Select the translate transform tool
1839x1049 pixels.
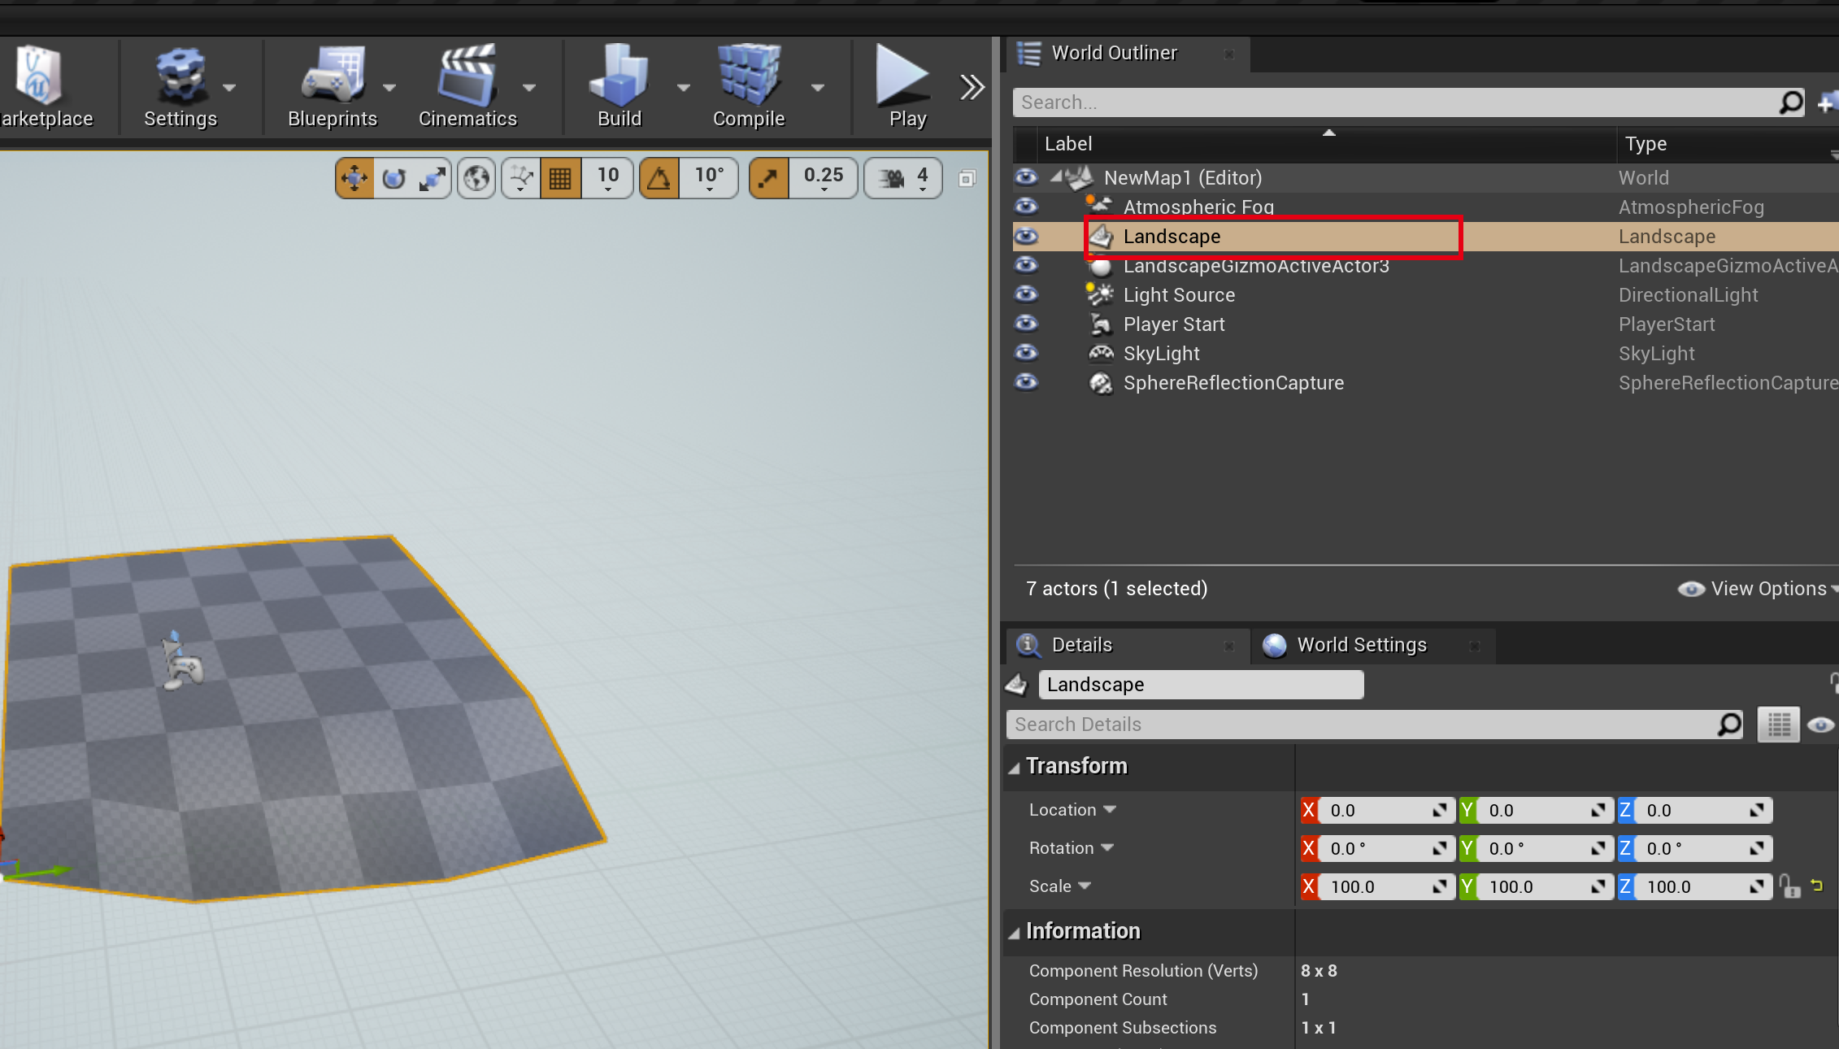tap(354, 178)
